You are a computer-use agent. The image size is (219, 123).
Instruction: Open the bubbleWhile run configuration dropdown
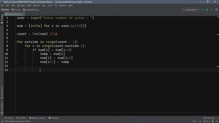191,10
